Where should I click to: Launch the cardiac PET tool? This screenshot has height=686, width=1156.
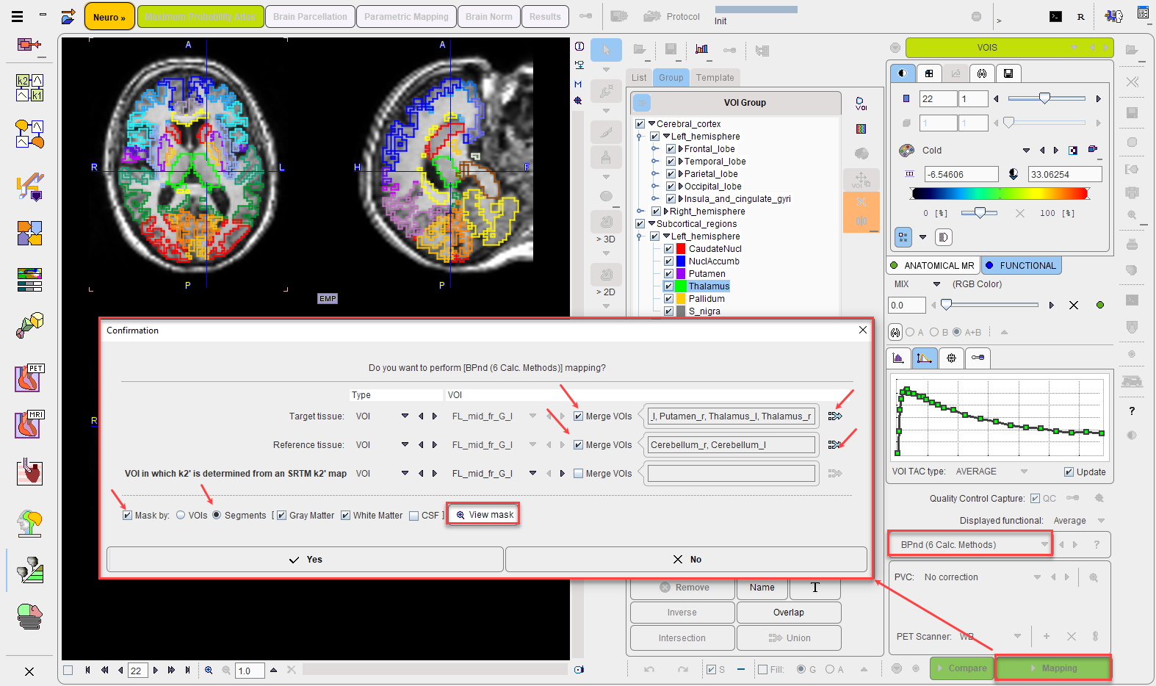click(x=29, y=378)
